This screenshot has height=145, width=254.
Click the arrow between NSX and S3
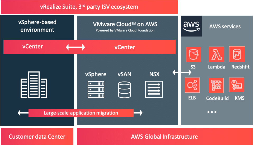click(x=182, y=72)
